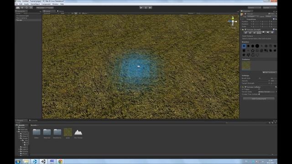The width and height of the screenshot is (292, 164).
Task: Open the GameObject menu
Action: tap(35, 4)
